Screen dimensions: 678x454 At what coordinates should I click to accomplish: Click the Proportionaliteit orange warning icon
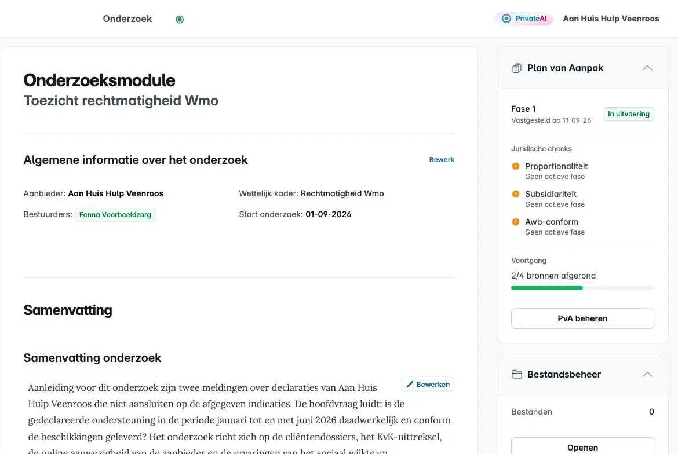point(515,166)
